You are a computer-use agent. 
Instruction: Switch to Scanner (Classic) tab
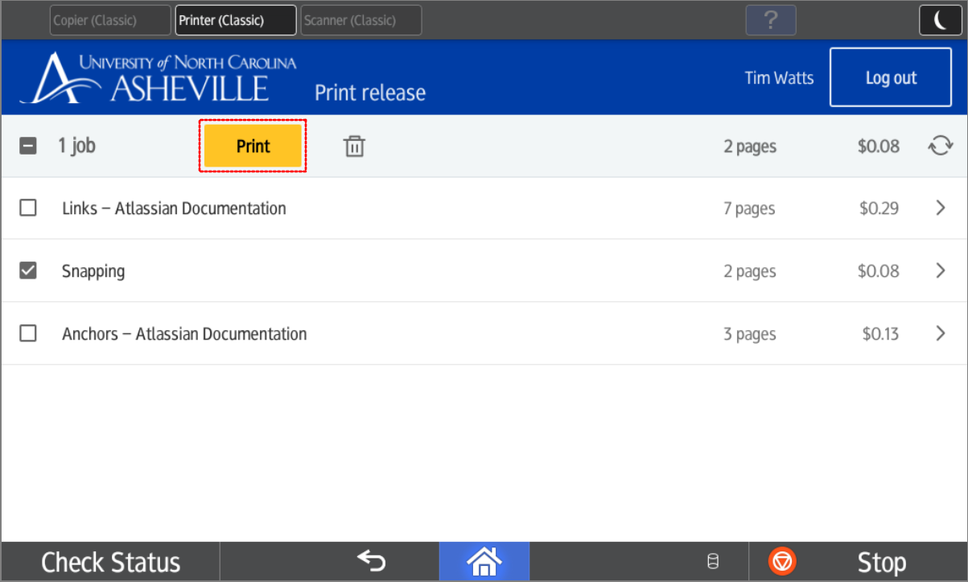click(x=361, y=21)
